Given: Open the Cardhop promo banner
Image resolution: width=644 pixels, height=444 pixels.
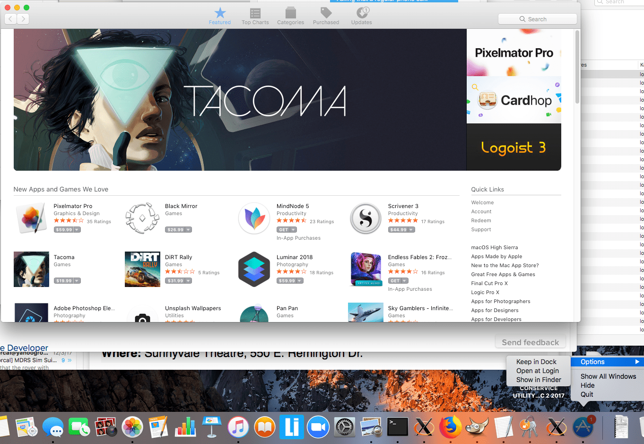Looking at the screenshot, I should 514,100.
